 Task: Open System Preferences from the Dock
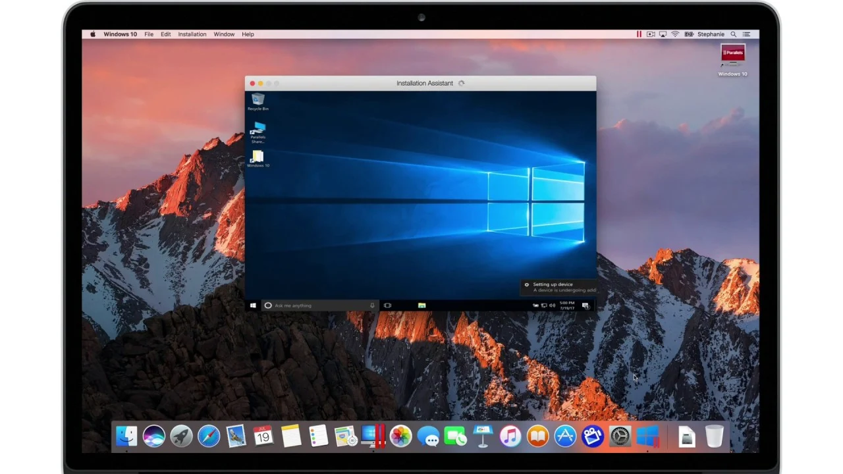(620, 436)
